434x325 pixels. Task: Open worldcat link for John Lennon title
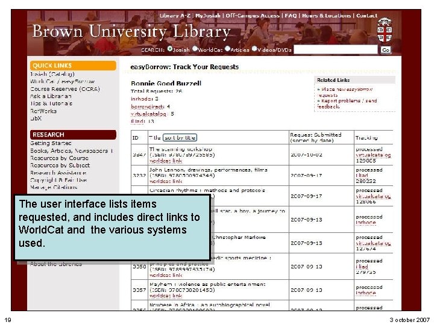(166, 181)
